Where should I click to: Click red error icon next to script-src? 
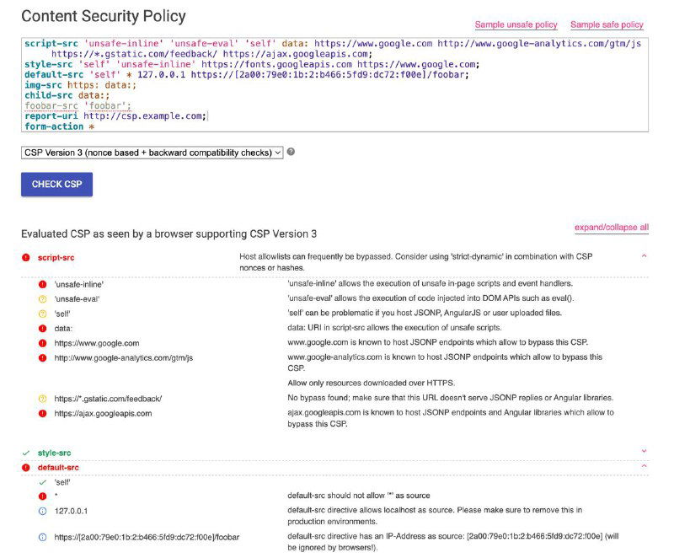pyautogui.click(x=26, y=255)
